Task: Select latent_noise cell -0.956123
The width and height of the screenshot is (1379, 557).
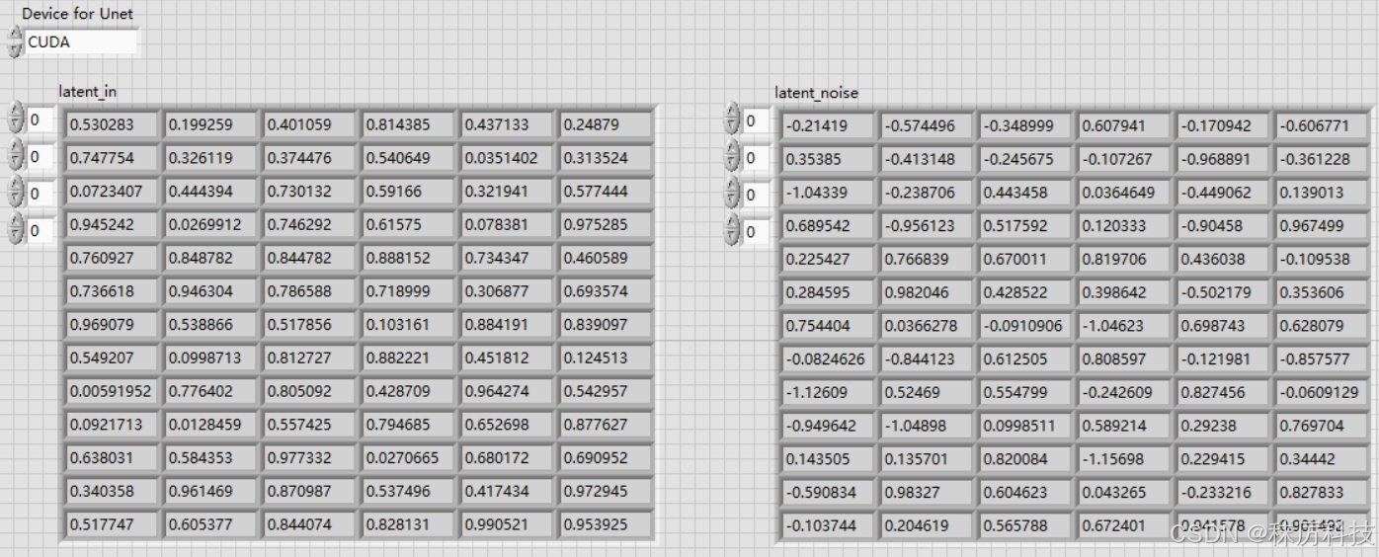Action: tap(927, 226)
